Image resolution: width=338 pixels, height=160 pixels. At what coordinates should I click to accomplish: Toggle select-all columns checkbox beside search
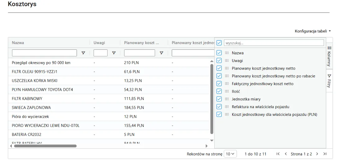(219, 43)
